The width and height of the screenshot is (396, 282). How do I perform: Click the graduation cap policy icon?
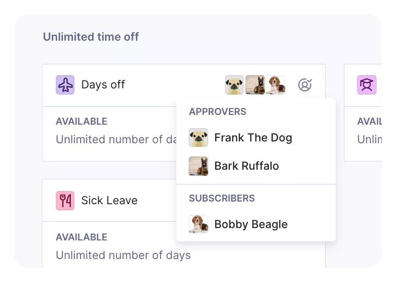coord(367,85)
